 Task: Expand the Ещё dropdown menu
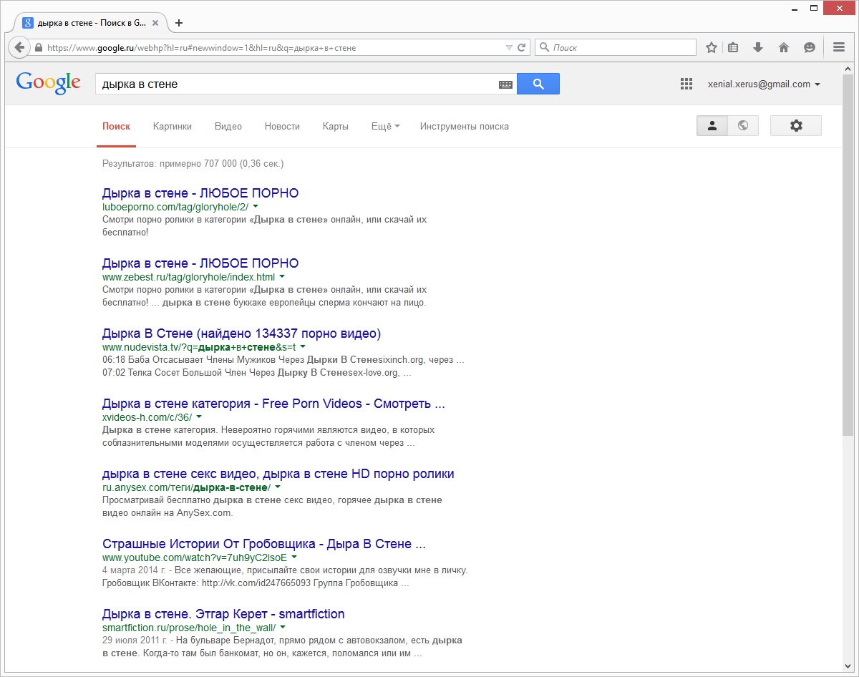[385, 127]
